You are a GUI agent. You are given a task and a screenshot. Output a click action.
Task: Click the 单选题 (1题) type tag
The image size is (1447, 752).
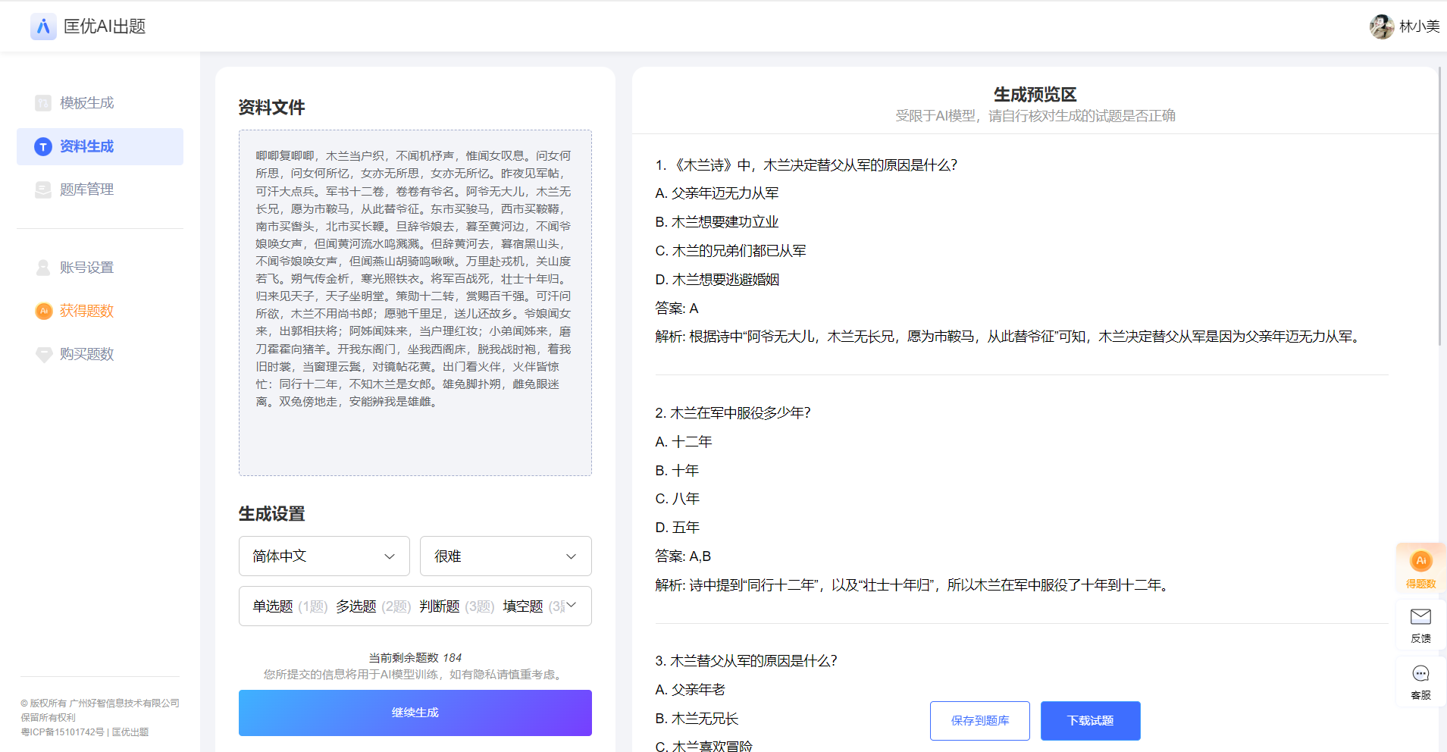(x=290, y=606)
